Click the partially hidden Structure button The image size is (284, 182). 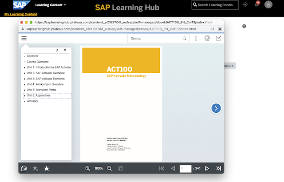click(230, 66)
